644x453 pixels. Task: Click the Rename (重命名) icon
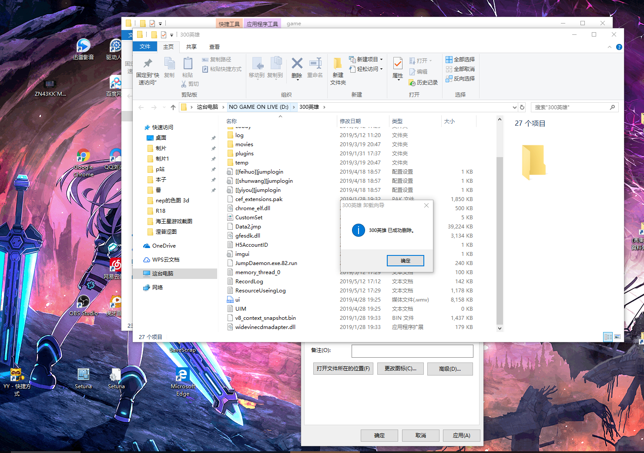pos(315,64)
